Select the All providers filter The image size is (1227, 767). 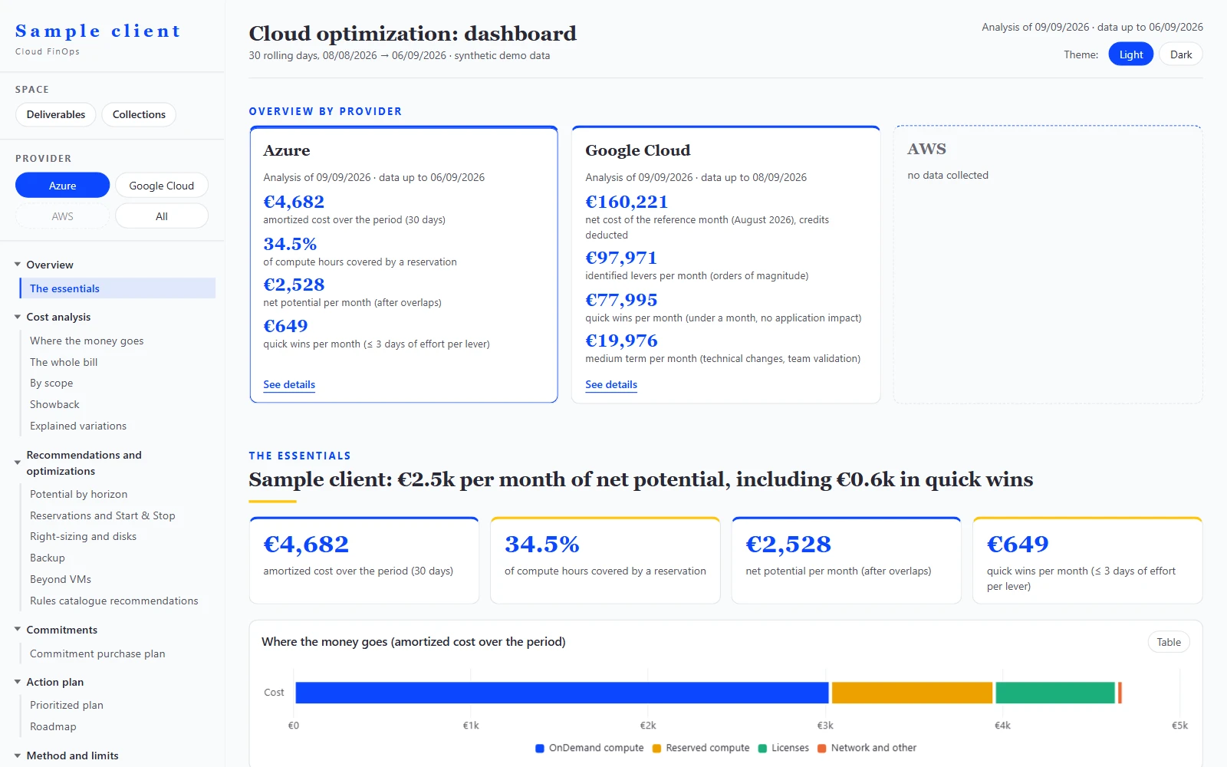[162, 216]
